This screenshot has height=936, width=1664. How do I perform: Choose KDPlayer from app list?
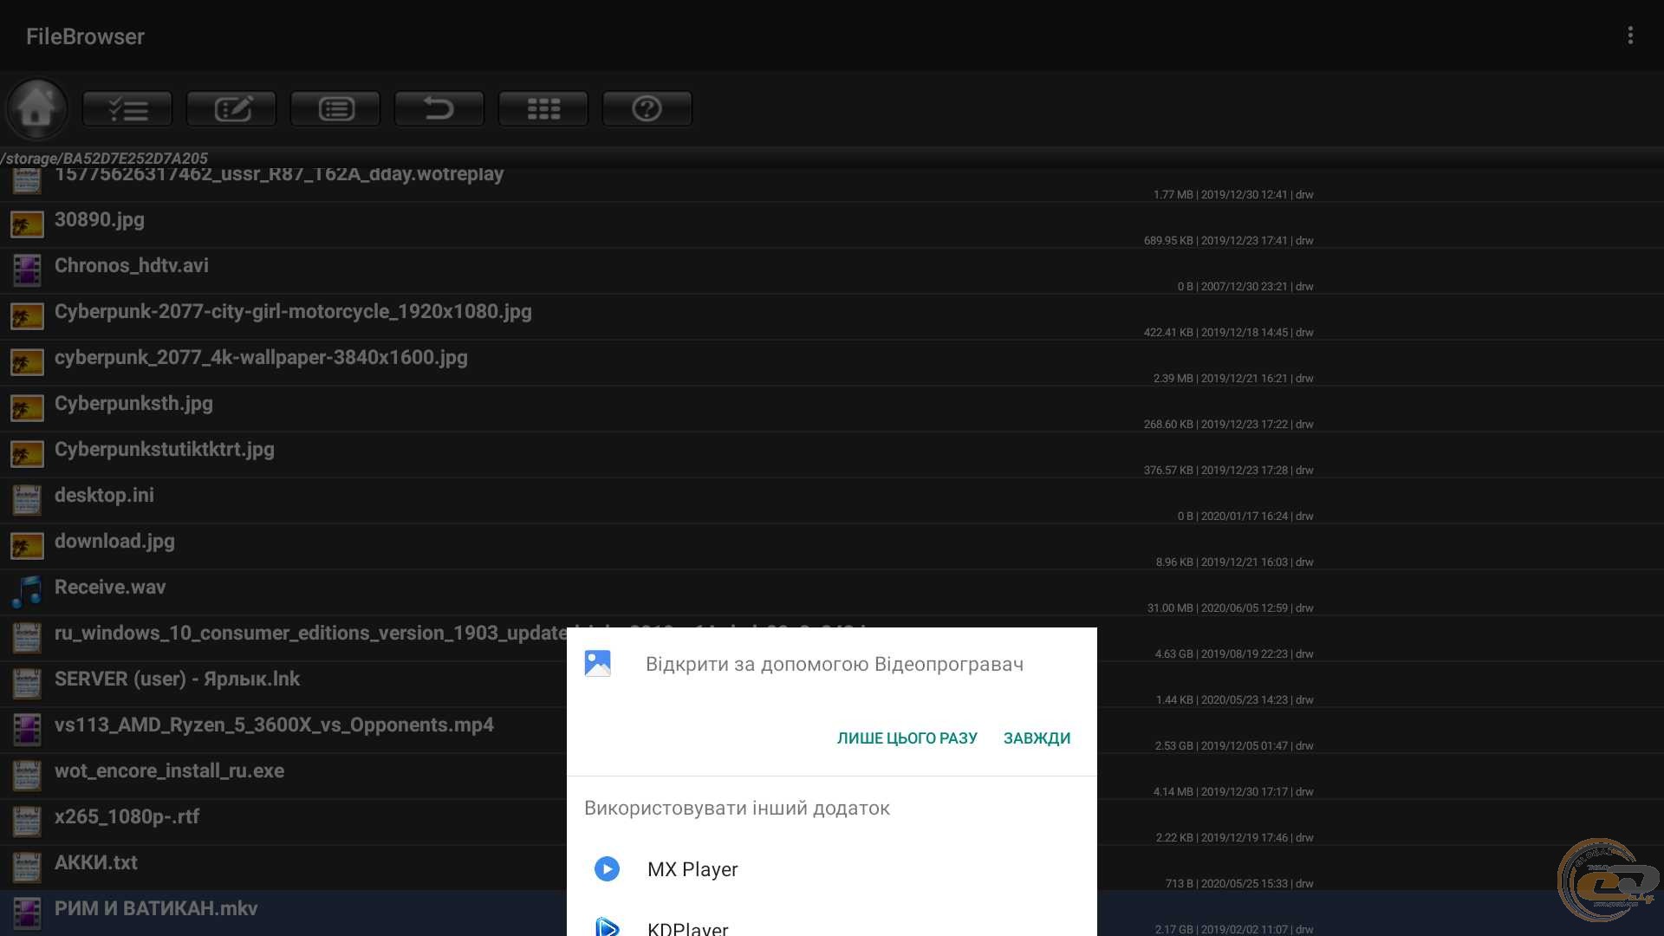click(x=687, y=927)
